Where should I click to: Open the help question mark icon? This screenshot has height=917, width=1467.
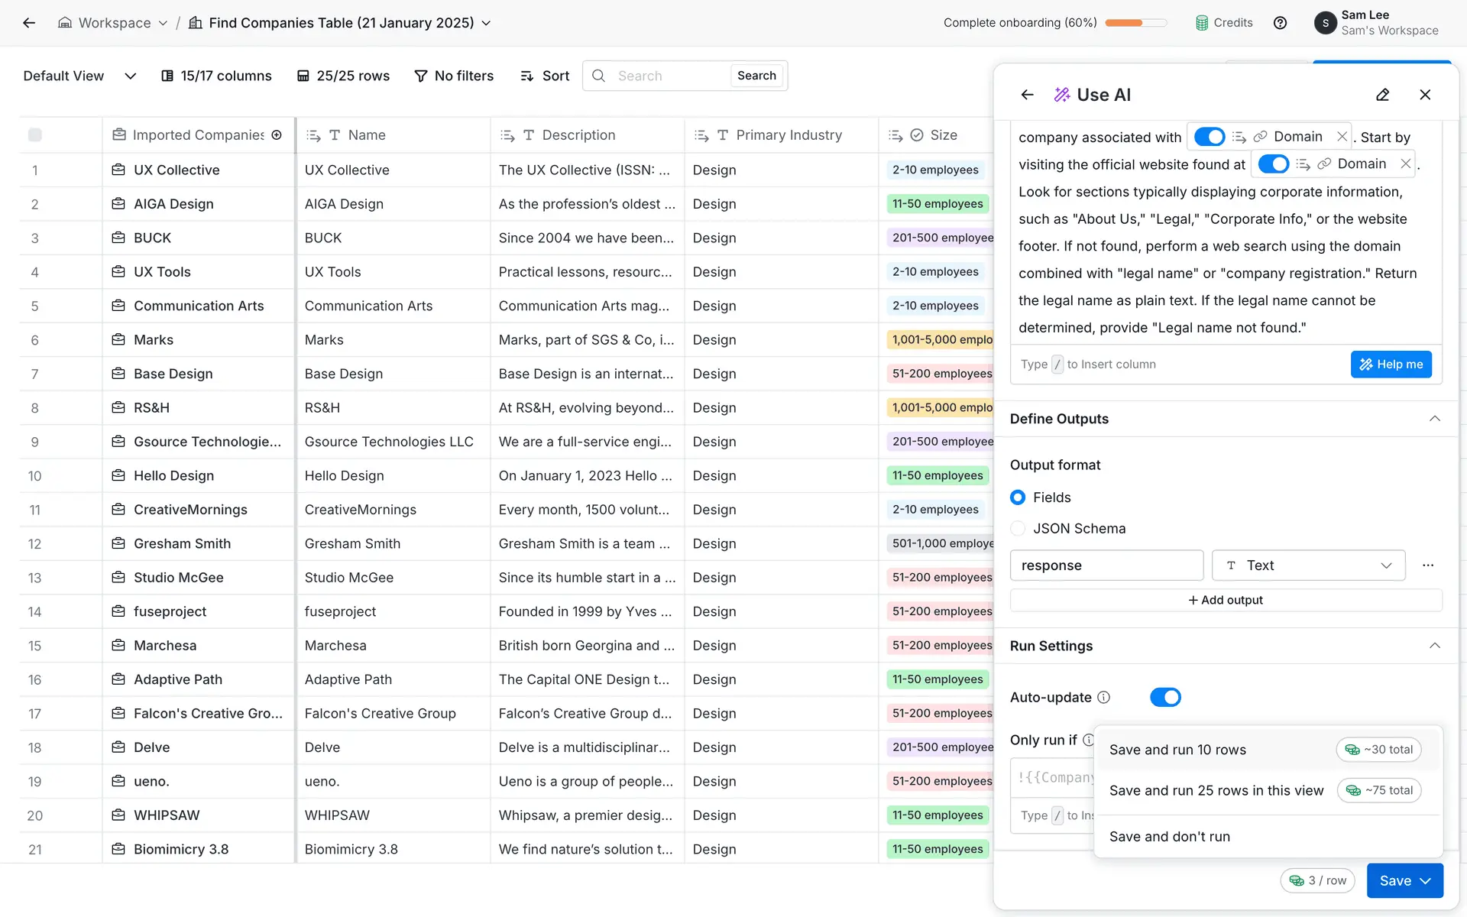pyautogui.click(x=1280, y=23)
